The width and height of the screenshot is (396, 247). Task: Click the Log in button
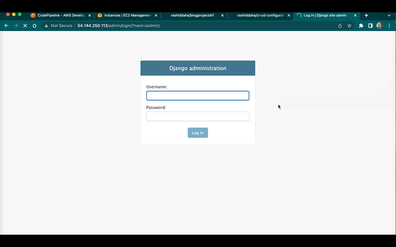coord(198,132)
